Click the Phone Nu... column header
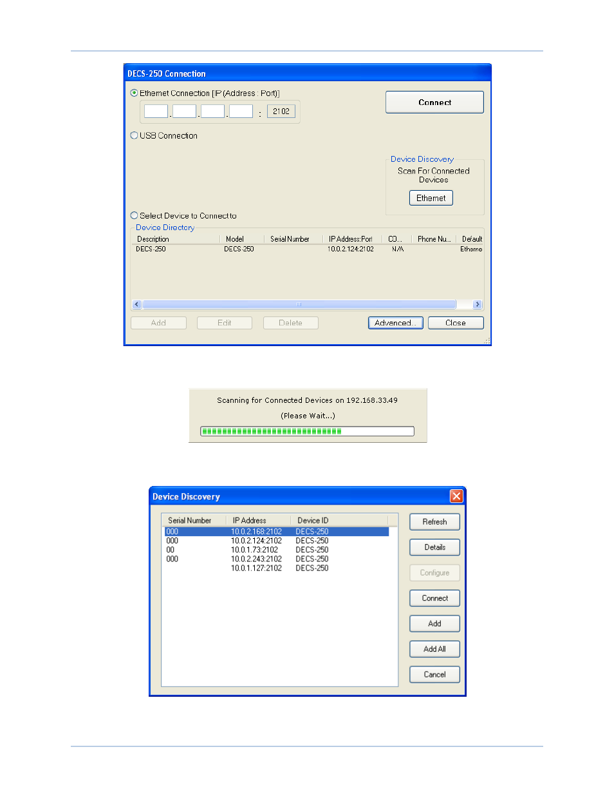614x796 pixels. click(434, 239)
